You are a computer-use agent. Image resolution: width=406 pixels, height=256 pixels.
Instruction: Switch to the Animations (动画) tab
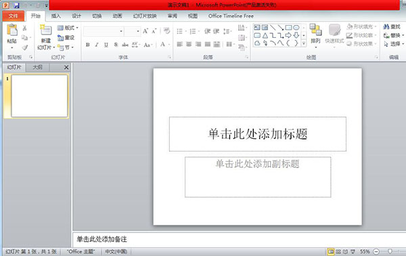pyautogui.click(x=117, y=16)
